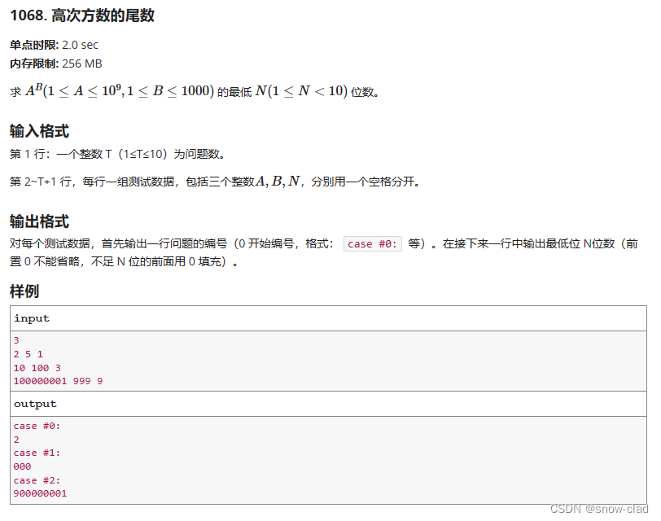This screenshot has width=661, height=521.
Task: Click the input label on sample box
Action: pos(32,318)
